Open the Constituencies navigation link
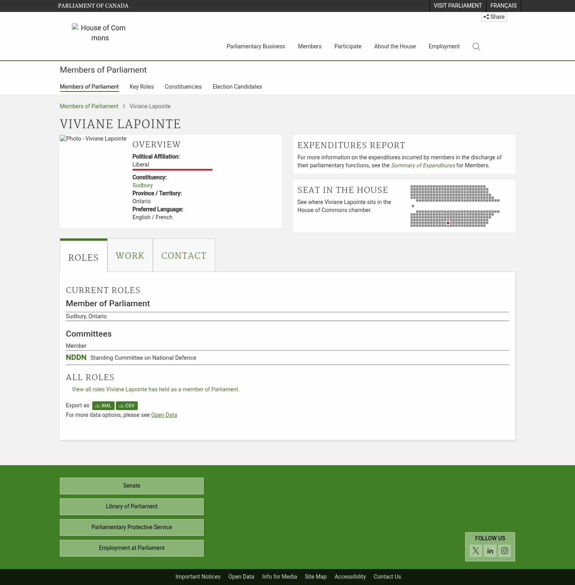 (x=183, y=87)
